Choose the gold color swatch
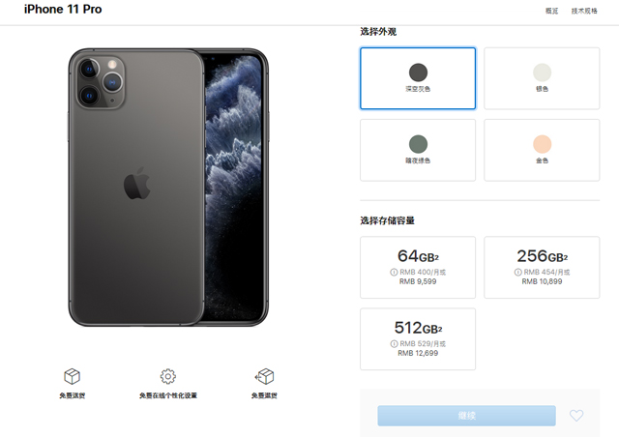The height and width of the screenshot is (437, 619). tap(542, 150)
